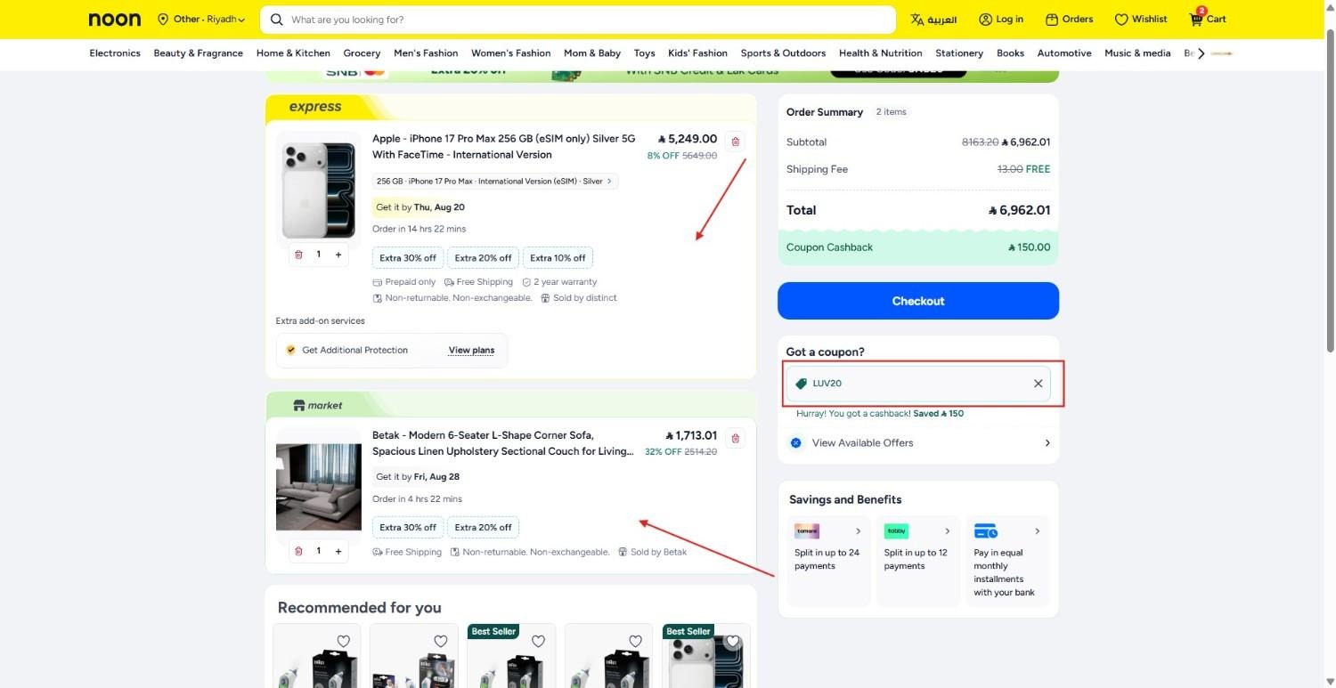
Task: Open Books category
Action: point(1010,53)
